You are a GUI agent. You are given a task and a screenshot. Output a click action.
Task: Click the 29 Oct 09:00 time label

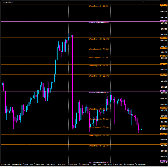(x=17, y=165)
